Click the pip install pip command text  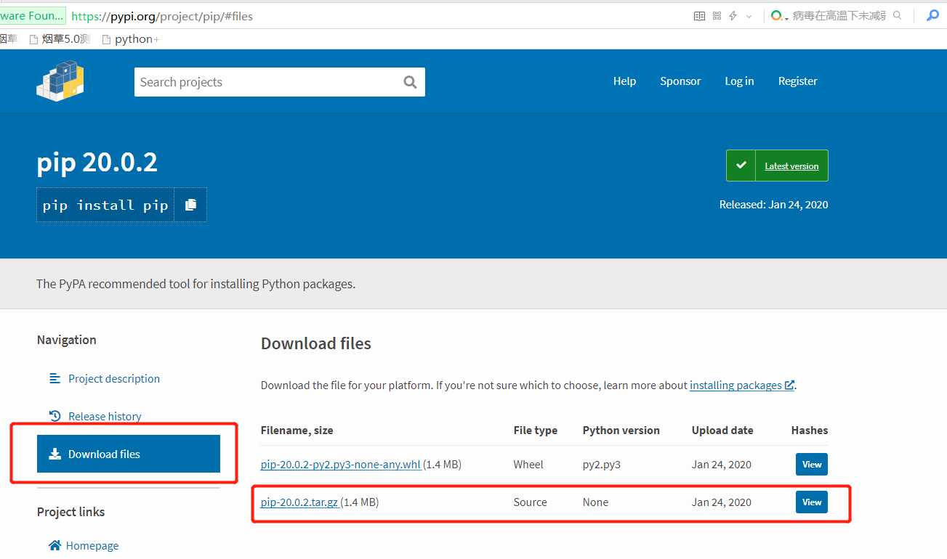click(105, 205)
